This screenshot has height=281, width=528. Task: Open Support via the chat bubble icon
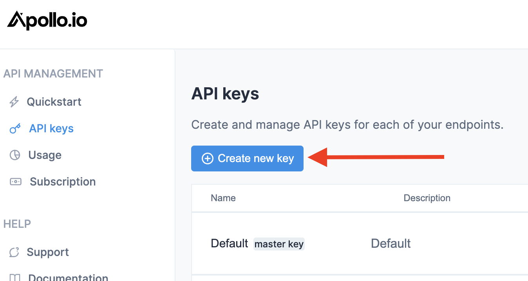(x=14, y=252)
